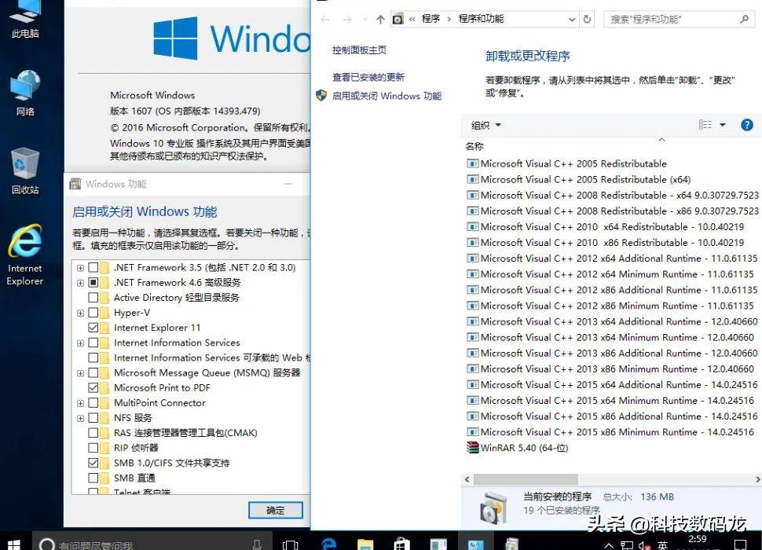Open the Store from the taskbar

tap(401, 544)
